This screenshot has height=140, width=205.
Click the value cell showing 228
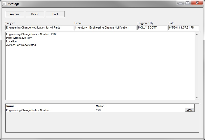[x=140, y=110]
